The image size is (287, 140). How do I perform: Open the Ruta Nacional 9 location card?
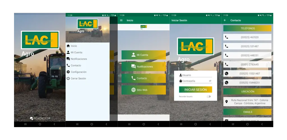[x=247, y=102]
